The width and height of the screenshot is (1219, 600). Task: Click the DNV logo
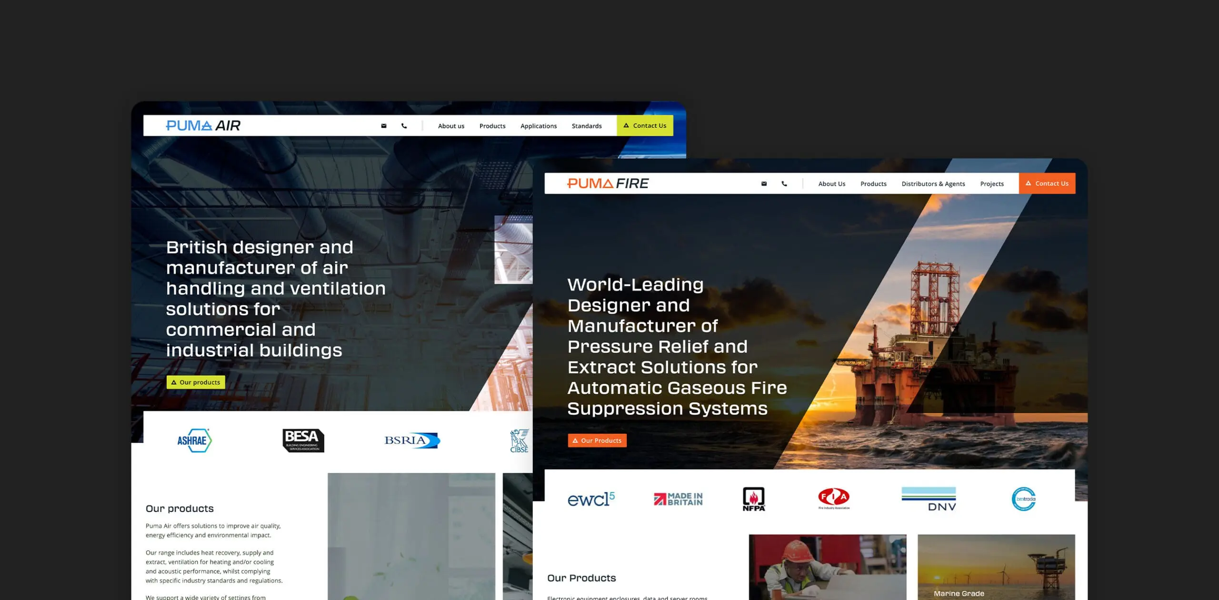point(929,499)
